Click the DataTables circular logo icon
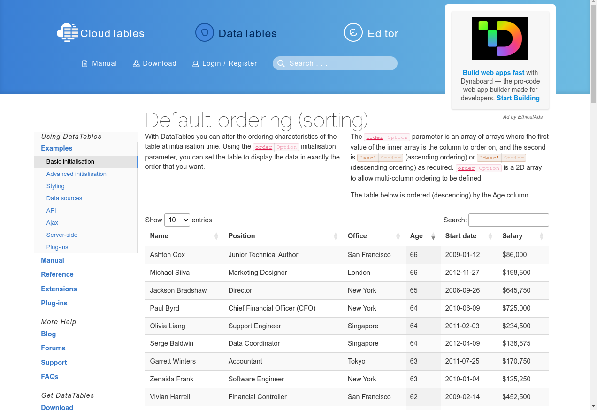Image resolution: width=597 pixels, height=410 pixels. click(204, 33)
